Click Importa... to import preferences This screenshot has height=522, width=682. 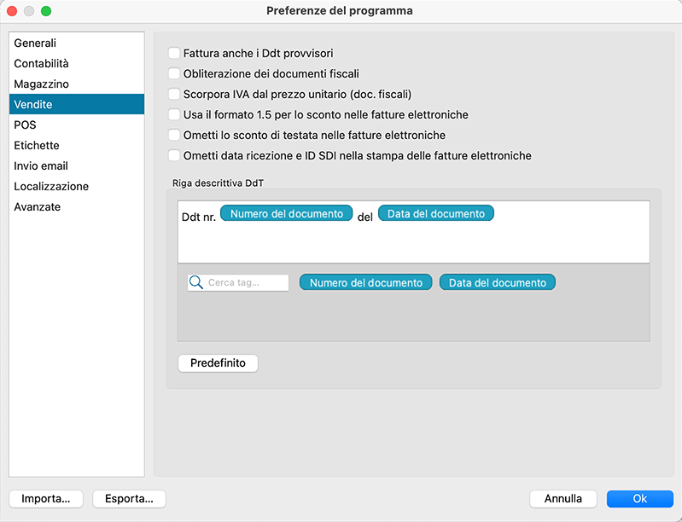coord(46,499)
